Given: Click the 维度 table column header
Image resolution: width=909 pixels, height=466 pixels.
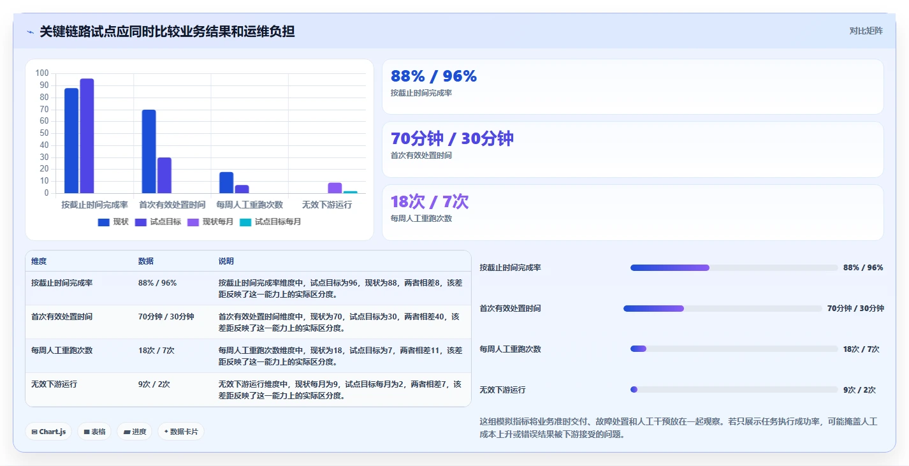Looking at the screenshot, I should (39, 261).
